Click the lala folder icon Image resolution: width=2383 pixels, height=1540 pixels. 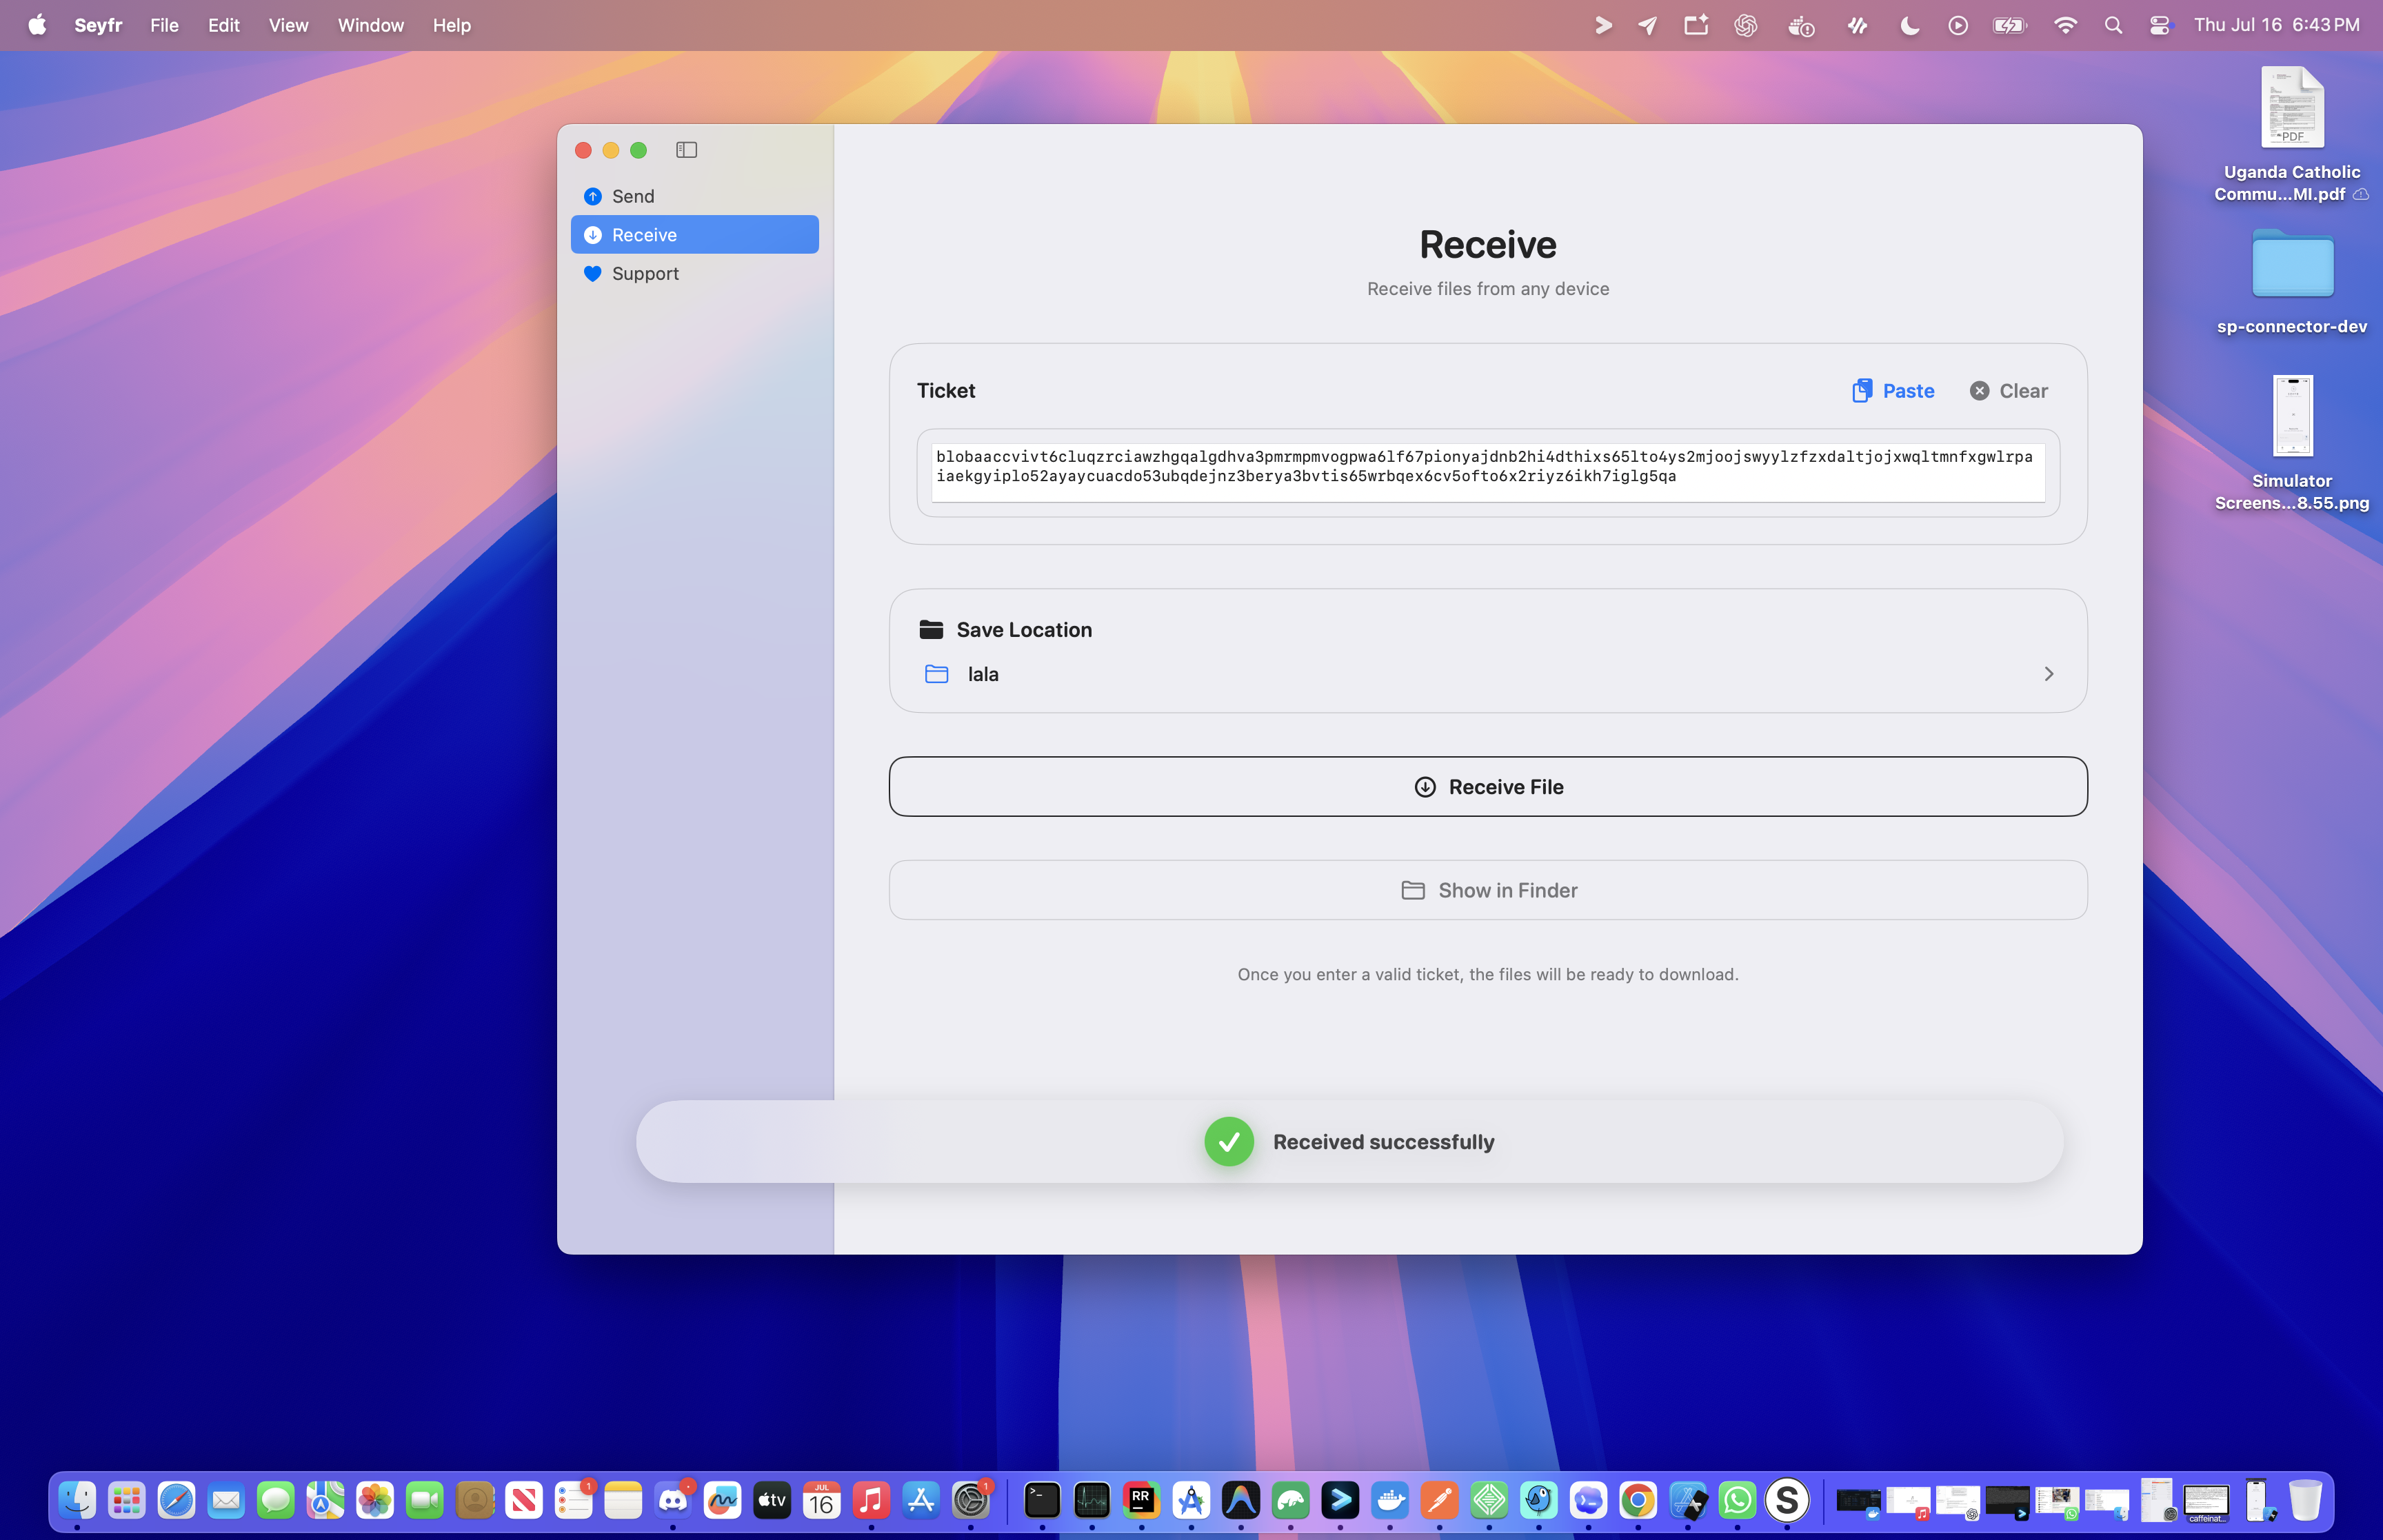tap(936, 674)
